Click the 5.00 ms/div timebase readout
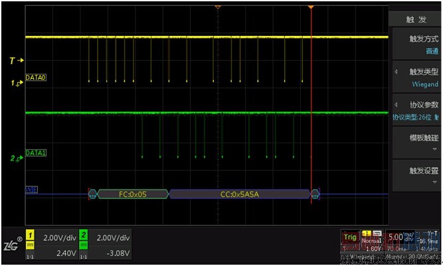 pos(400,237)
